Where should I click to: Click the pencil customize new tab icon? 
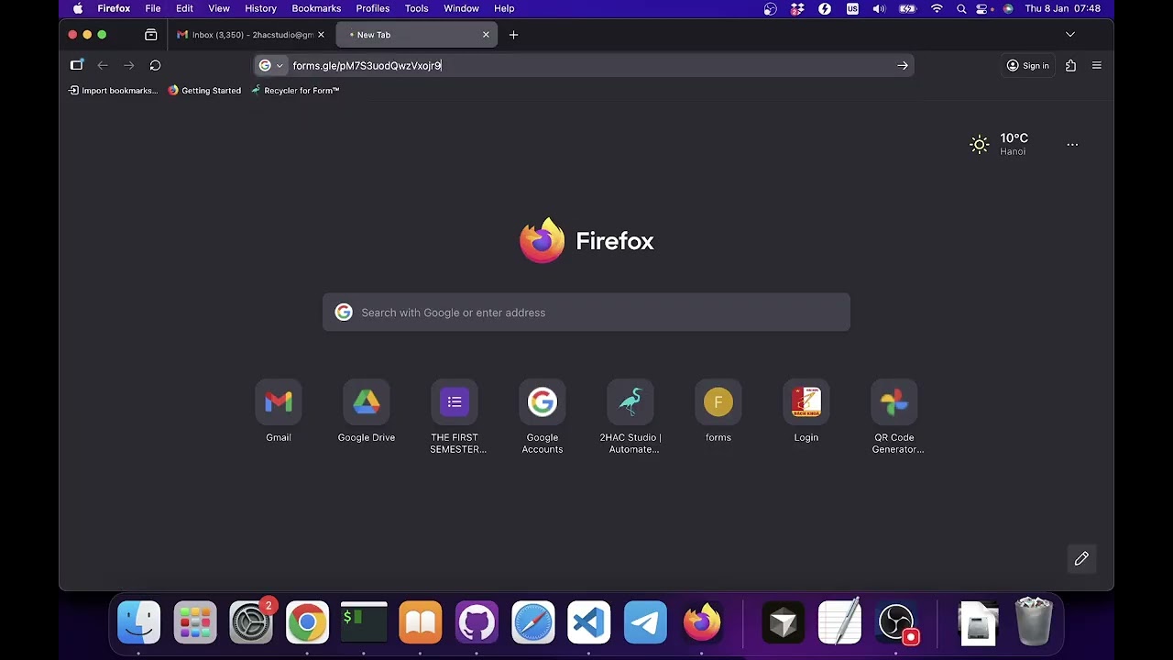point(1081,558)
